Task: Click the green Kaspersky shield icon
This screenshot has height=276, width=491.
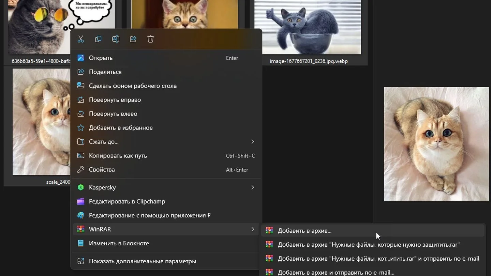Action: pyautogui.click(x=81, y=187)
